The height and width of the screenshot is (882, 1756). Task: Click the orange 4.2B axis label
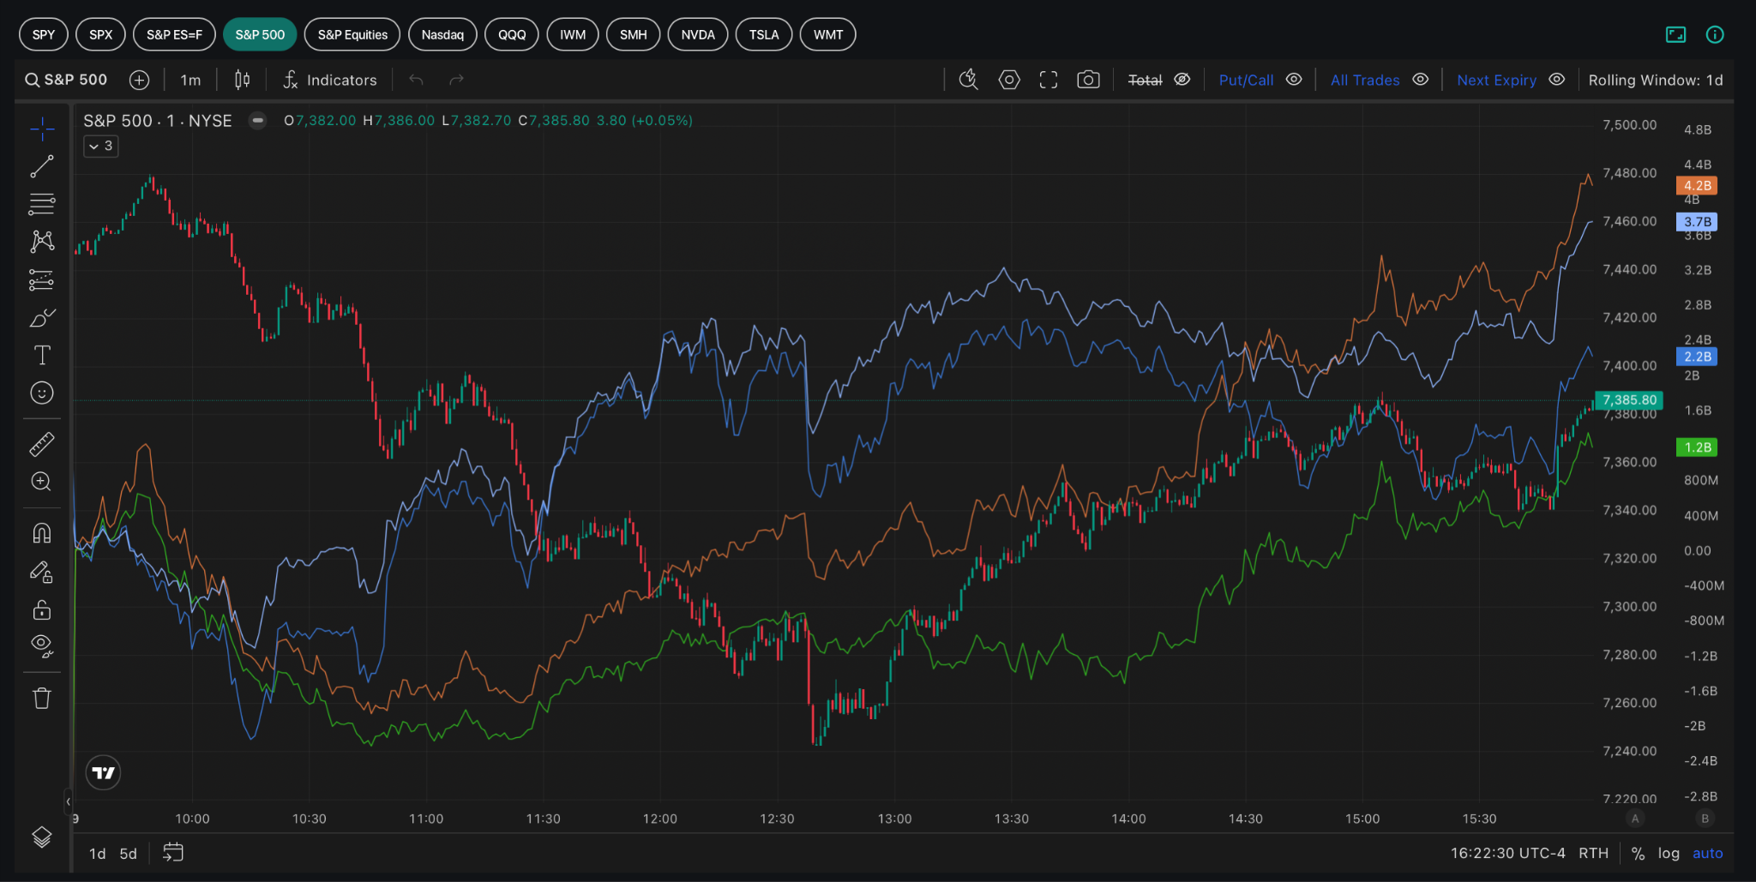[1697, 185]
